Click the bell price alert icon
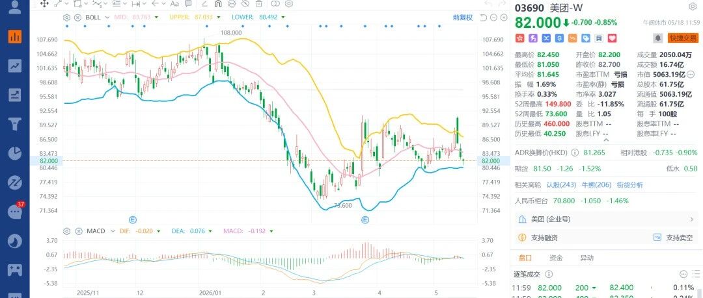703x298 pixels. (658, 38)
